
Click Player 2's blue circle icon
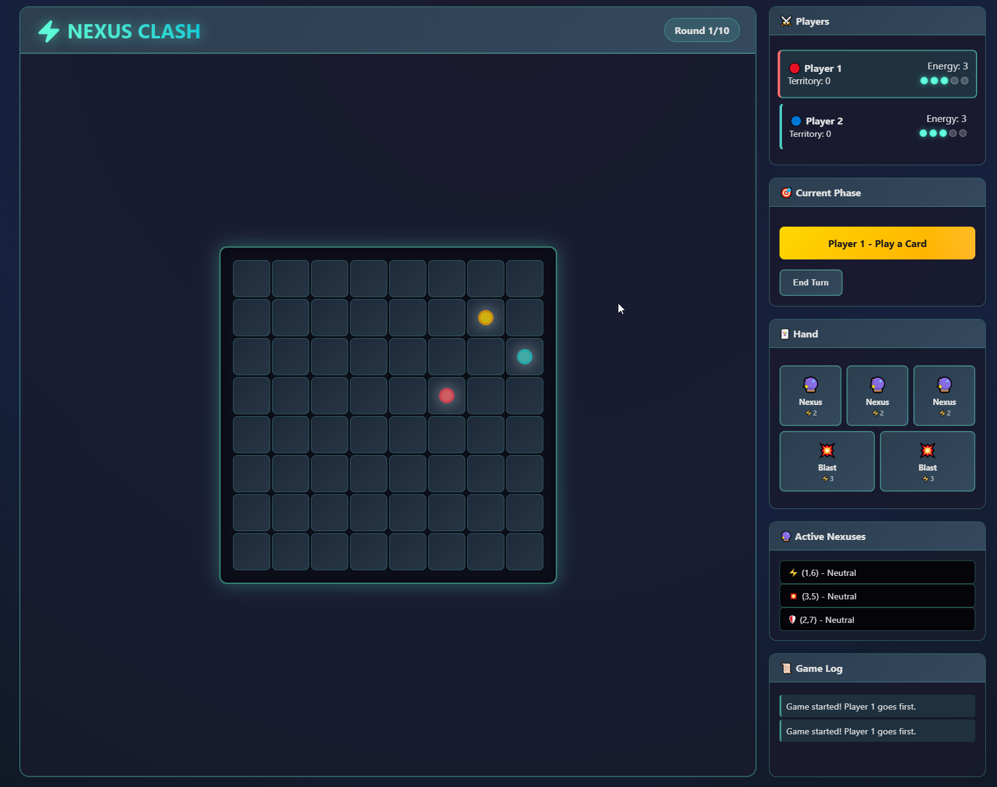pyautogui.click(x=796, y=121)
